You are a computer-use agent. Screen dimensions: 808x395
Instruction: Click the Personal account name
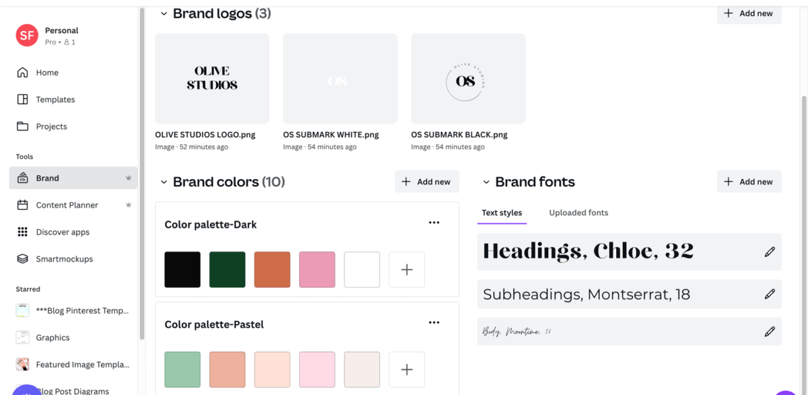pyautogui.click(x=62, y=30)
